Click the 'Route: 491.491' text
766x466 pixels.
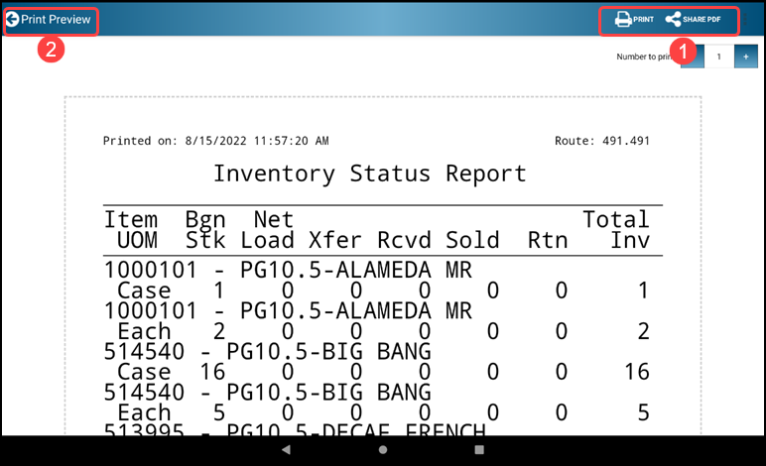coord(602,141)
